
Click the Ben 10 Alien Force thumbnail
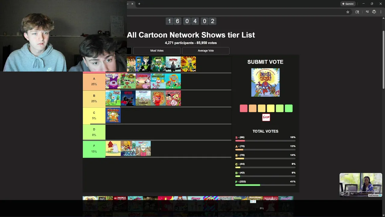tap(143, 64)
